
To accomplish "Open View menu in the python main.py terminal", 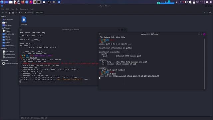I will (38, 33).
